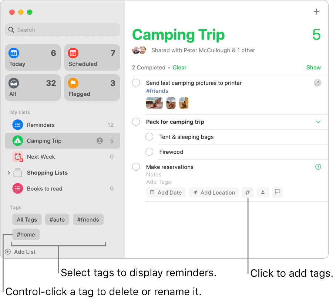
Task: Click the plus icon to add a reminder
Action: tap(317, 11)
